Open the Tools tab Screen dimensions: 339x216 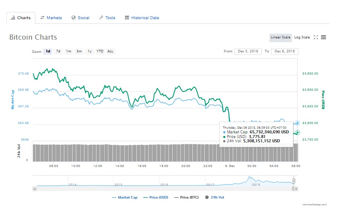pos(107,18)
